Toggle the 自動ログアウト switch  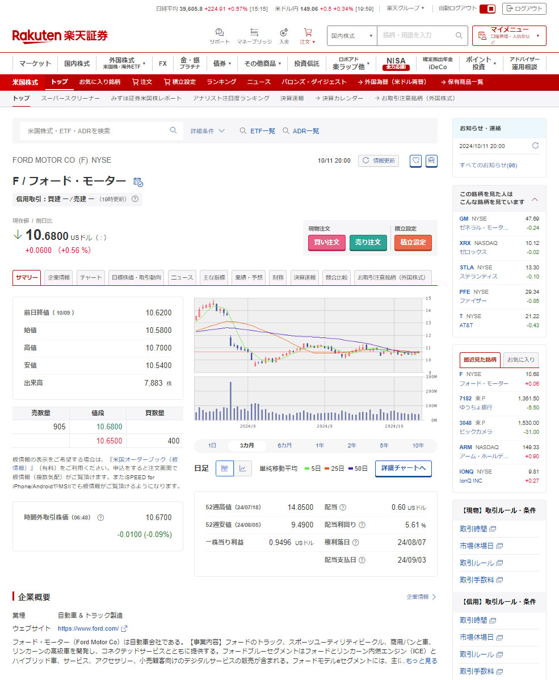tap(487, 9)
